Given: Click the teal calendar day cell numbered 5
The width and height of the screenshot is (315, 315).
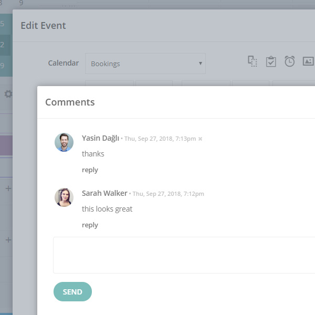Looking at the screenshot, I should coord(6,24).
